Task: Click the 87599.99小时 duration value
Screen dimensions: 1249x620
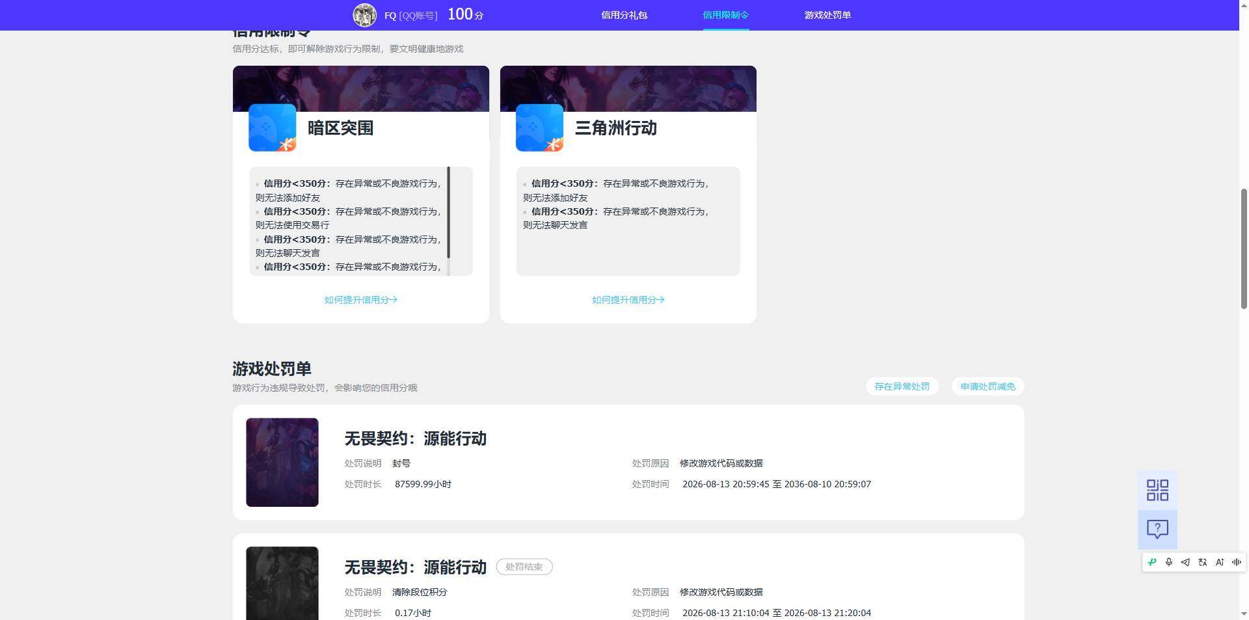Action: 423,484
